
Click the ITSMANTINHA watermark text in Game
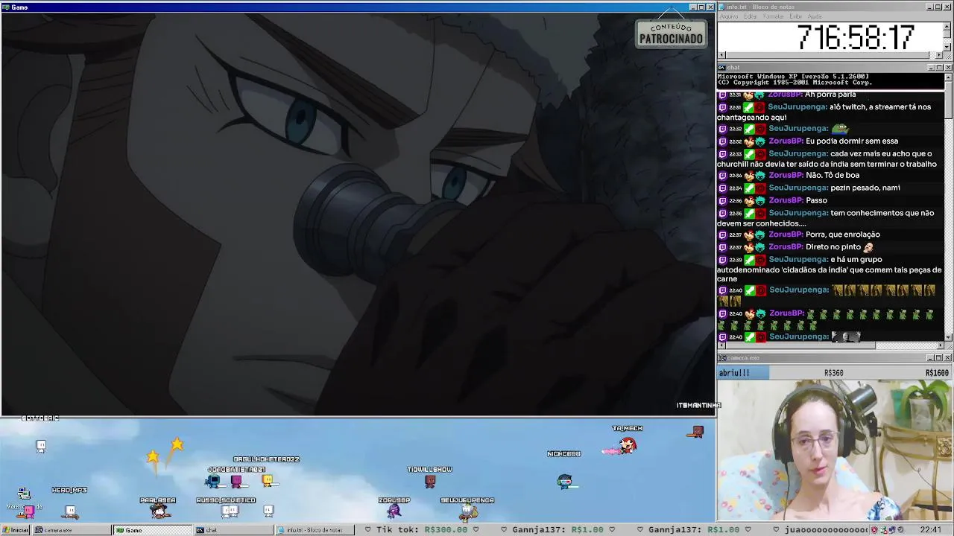click(x=698, y=406)
